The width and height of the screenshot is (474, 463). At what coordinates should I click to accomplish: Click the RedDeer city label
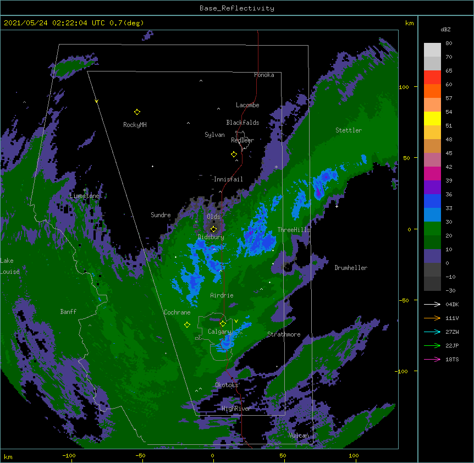(x=242, y=140)
